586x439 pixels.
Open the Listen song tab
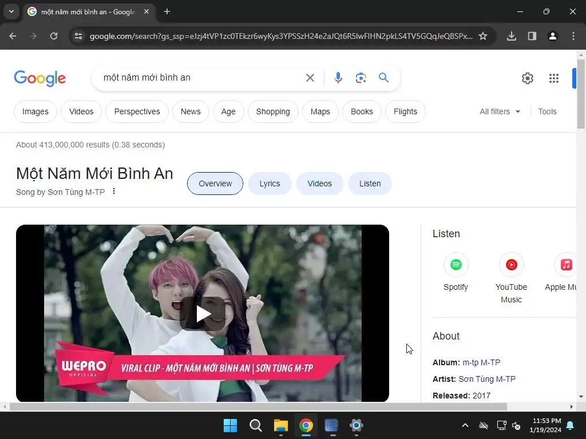[x=370, y=183]
